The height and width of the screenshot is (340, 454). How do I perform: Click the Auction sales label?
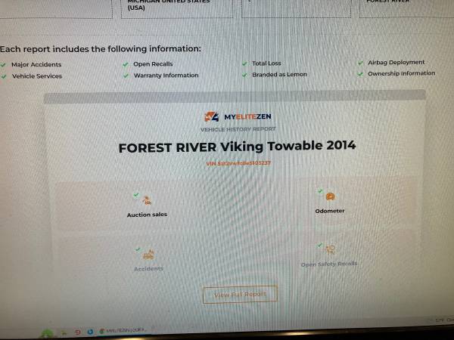pyautogui.click(x=147, y=215)
